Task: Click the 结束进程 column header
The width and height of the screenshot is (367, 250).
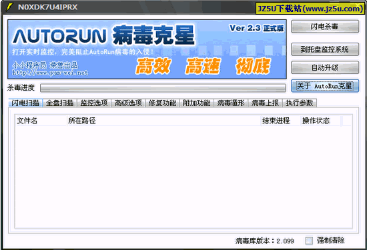Action: (281, 121)
